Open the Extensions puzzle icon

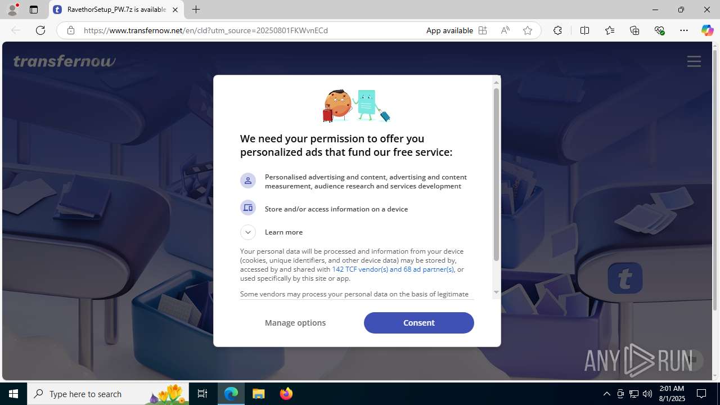click(557, 30)
